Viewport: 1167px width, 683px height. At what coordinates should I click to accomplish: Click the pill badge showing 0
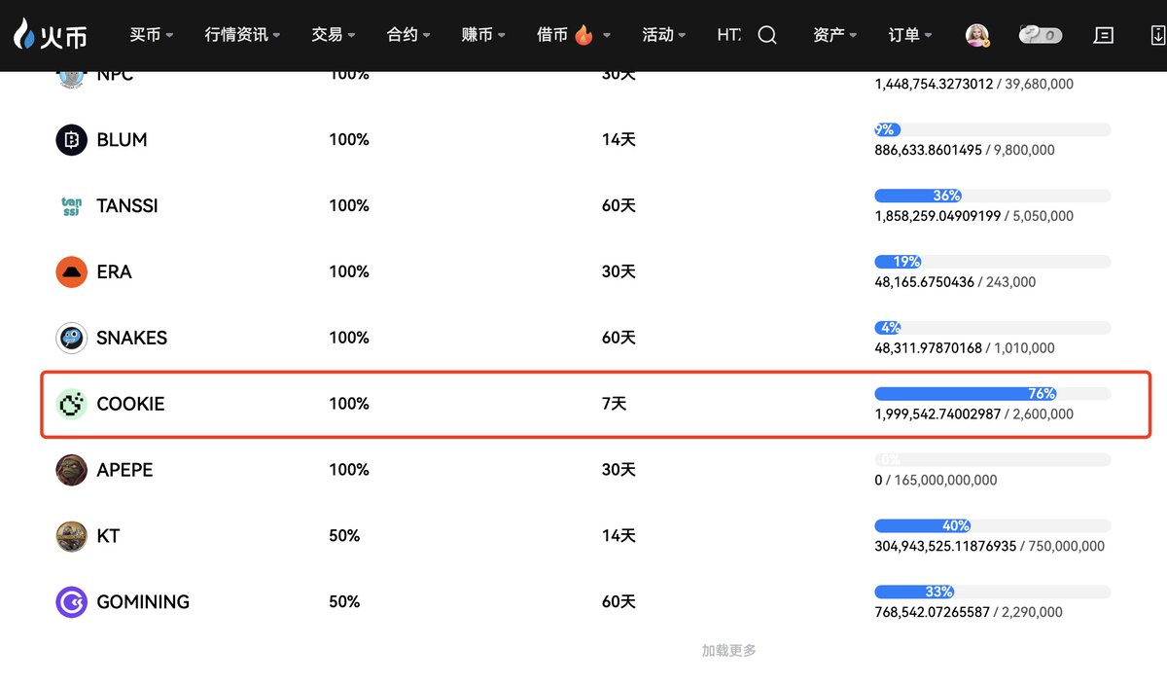(1041, 35)
